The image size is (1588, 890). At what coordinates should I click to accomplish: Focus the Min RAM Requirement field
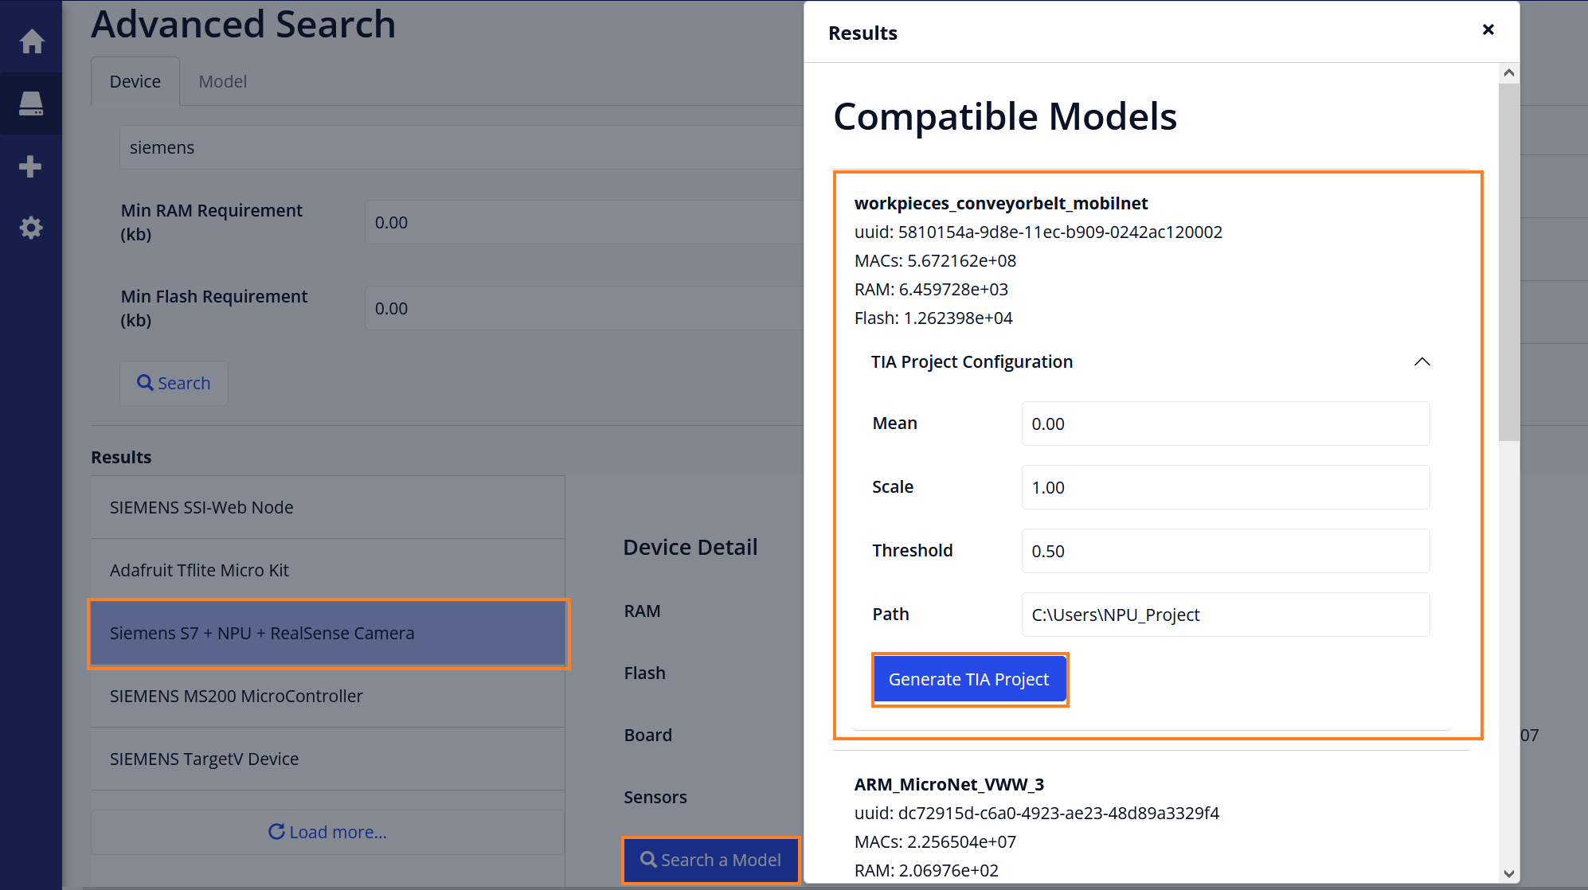585,222
